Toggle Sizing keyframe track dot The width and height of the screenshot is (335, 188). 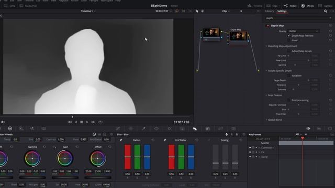point(250,157)
